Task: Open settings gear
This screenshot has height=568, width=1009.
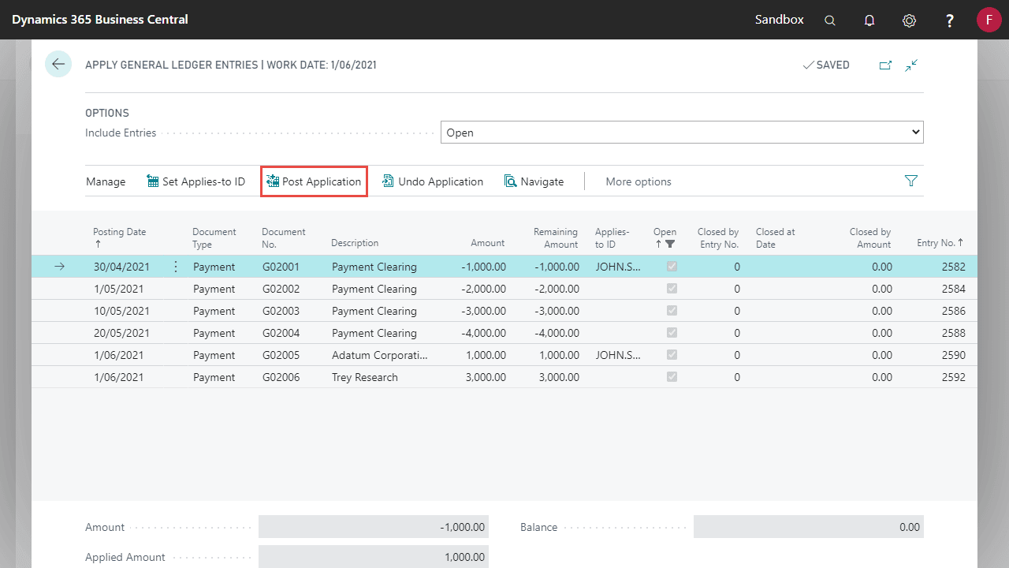Action: (x=910, y=21)
